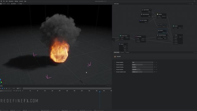This screenshot has width=197, height=111.
Task: Click the Ground icon in the node details header
Action: click(x=115, y=56)
